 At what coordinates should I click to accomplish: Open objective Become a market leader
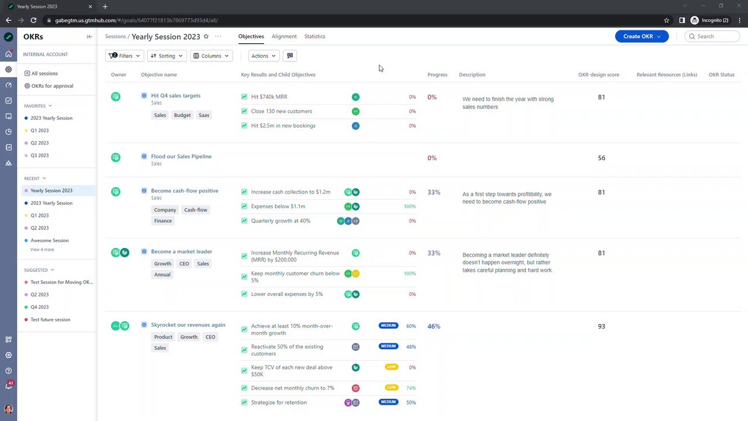182,251
